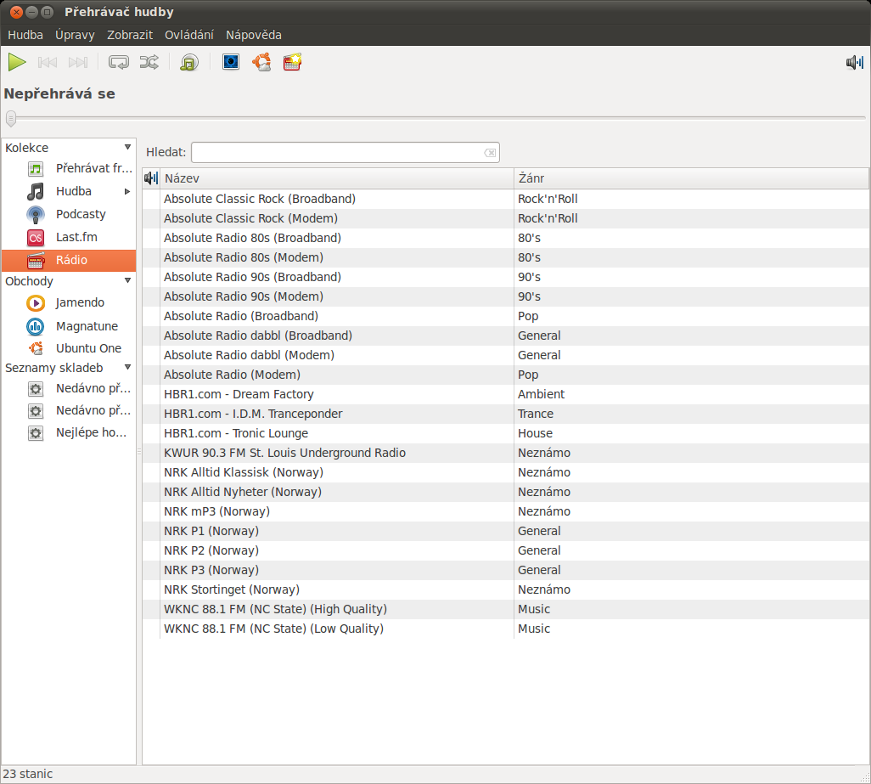Select KWUR 90.3 FM St. Louis Underground Radio
871x784 pixels.
pos(505,453)
